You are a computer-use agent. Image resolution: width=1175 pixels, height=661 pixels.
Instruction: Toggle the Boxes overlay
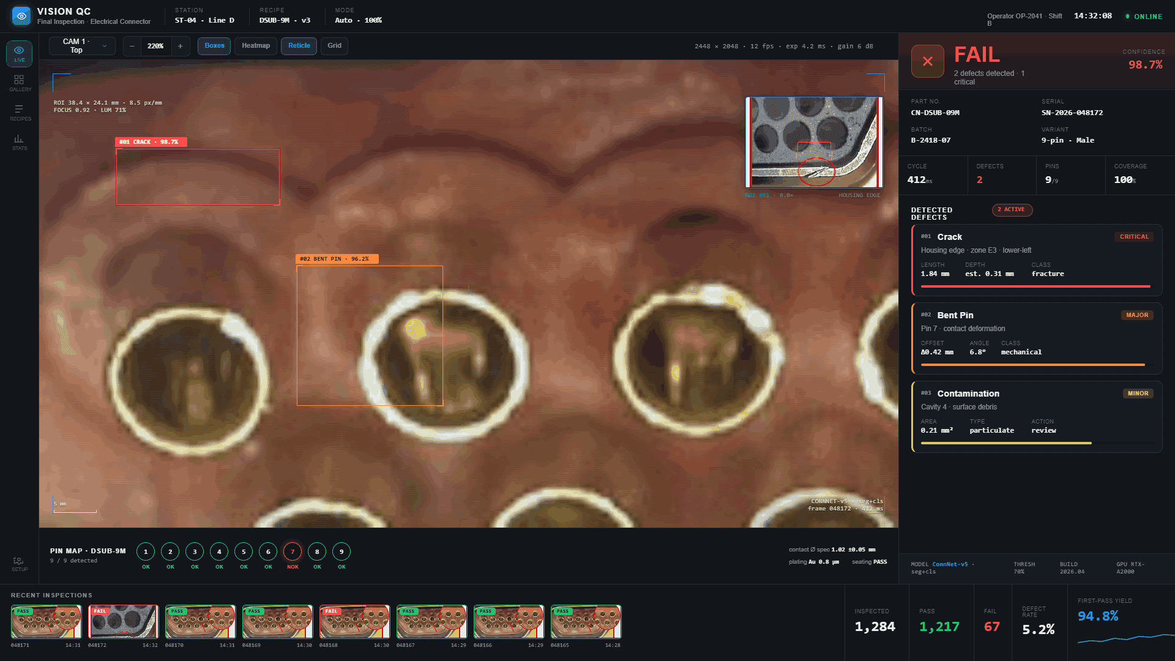coord(214,46)
